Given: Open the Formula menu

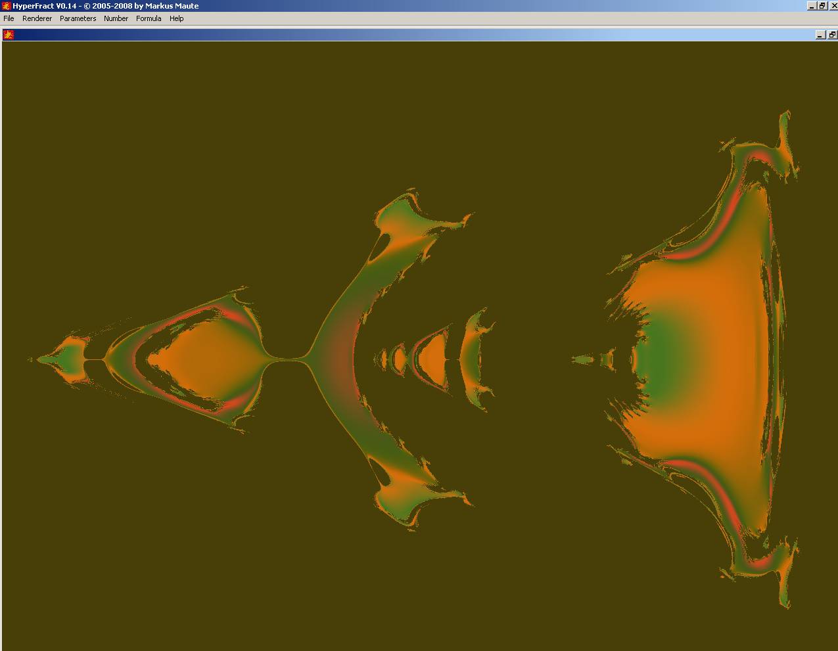Looking at the screenshot, I should (149, 18).
